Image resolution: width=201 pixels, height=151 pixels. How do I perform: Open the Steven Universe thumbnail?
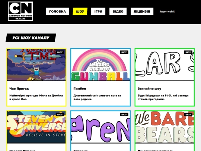click(x=36, y=127)
